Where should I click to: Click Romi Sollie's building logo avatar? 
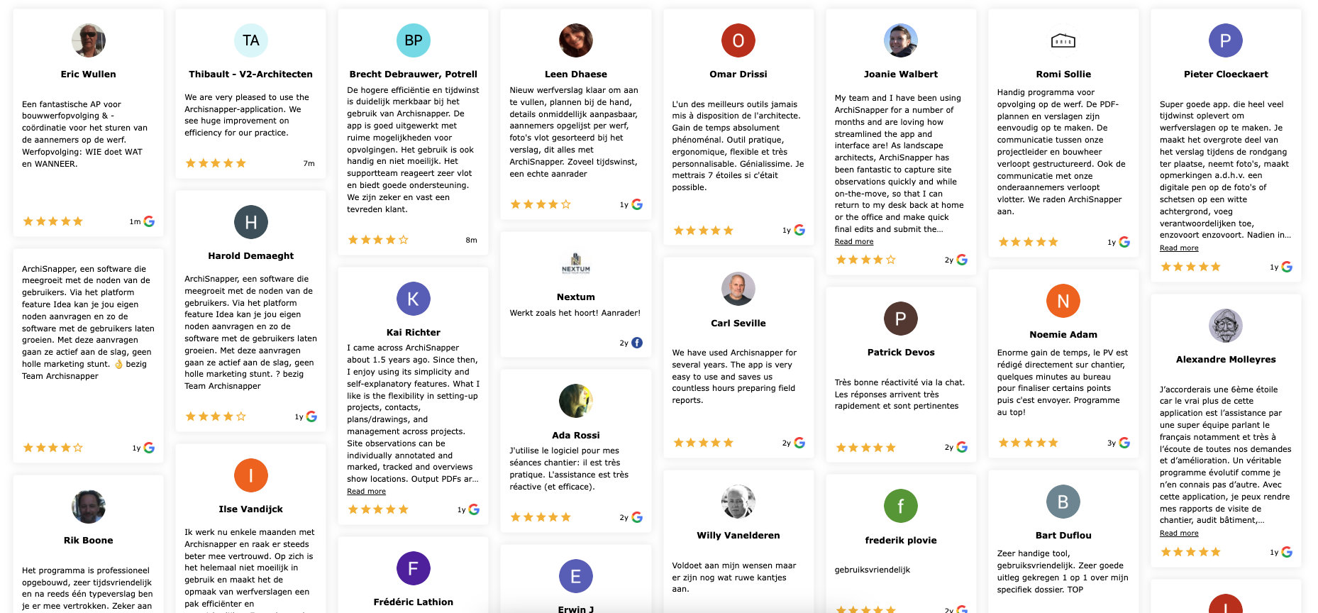click(1063, 40)
